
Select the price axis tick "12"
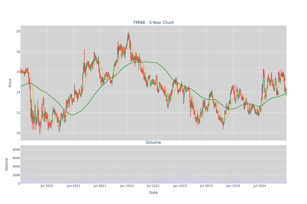pyautogui.click(x=18, y=113)
